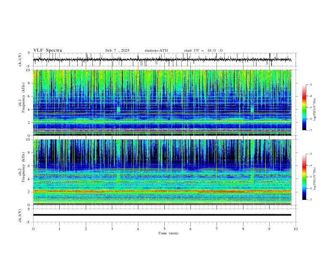The image size is (333, 257).
Task: Click the green burst near 4 kHz in ch.2 at minute 3.2
Action: [x=118, y=178]
